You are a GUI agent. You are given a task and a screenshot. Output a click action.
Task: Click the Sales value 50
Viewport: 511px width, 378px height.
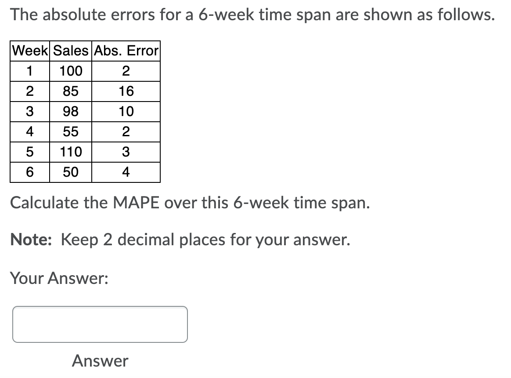[x=70, y=172]
